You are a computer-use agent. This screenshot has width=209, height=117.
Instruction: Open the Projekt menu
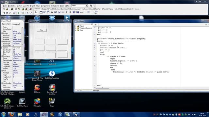click(x=32, y=6)
